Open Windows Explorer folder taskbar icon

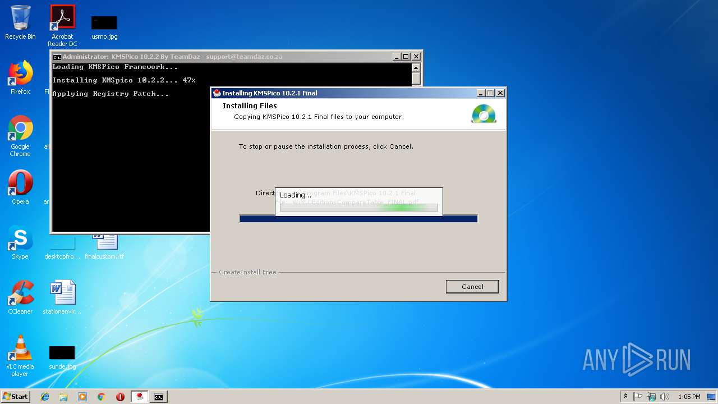[x=63, y=397]
